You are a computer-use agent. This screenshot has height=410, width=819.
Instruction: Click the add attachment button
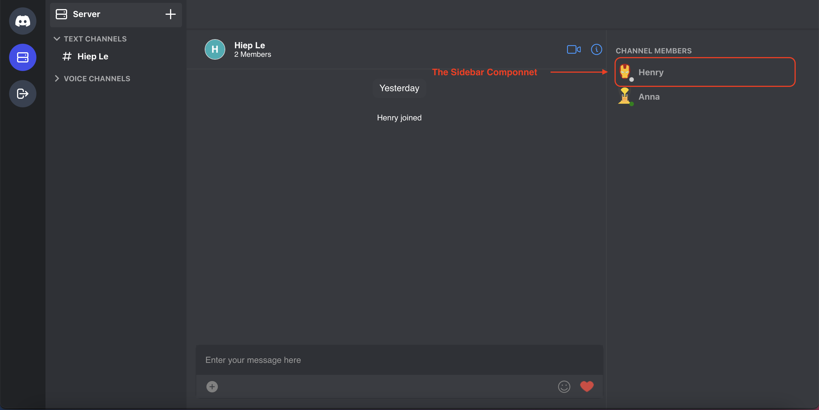[x=212, y=387]
